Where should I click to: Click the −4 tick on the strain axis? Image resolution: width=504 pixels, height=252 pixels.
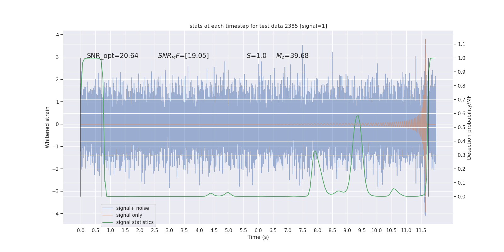(x=57, y=214)
